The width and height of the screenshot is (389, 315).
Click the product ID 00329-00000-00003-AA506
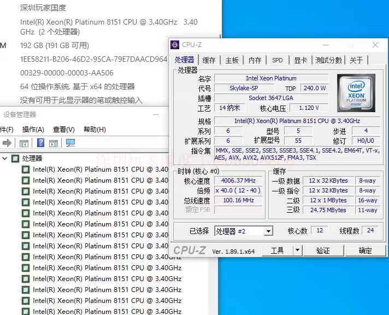point(67,73)
